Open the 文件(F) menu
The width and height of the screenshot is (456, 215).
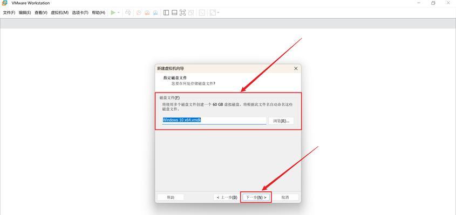9,13
